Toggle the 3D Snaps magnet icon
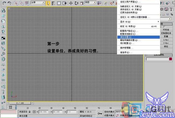 112,3
